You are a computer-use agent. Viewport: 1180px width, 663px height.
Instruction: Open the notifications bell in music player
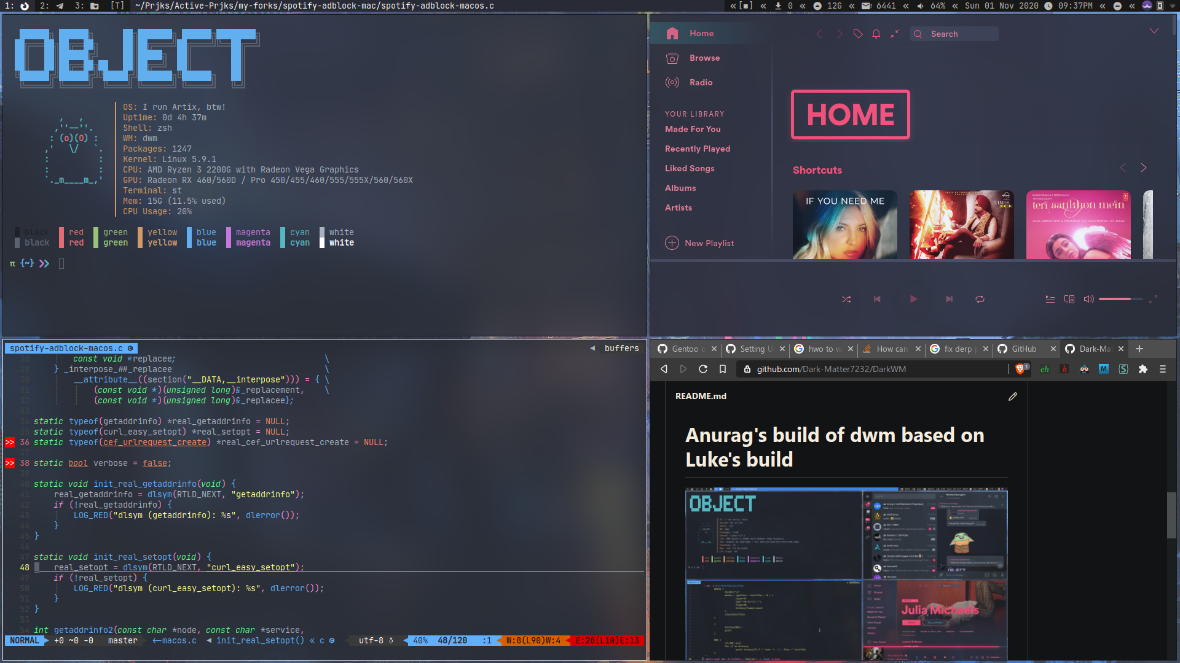pos(876,34)
